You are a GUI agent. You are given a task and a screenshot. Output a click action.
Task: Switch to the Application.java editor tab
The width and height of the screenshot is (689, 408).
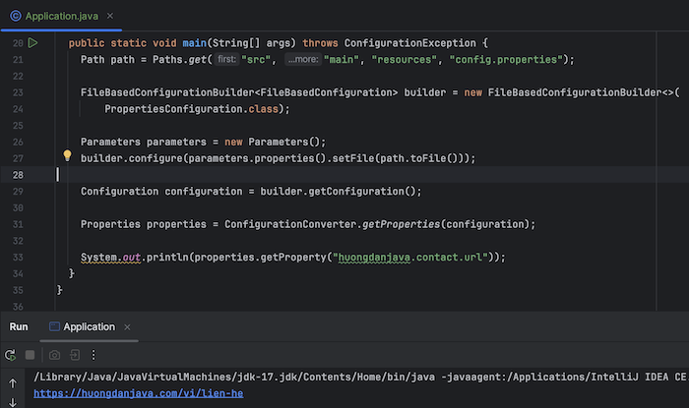61,17
